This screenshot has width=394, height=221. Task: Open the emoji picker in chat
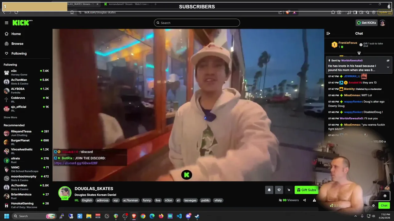point(385,196)
